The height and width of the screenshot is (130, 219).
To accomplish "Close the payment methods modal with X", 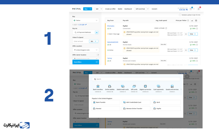I will pyautogui.click(x=187, y=77).
